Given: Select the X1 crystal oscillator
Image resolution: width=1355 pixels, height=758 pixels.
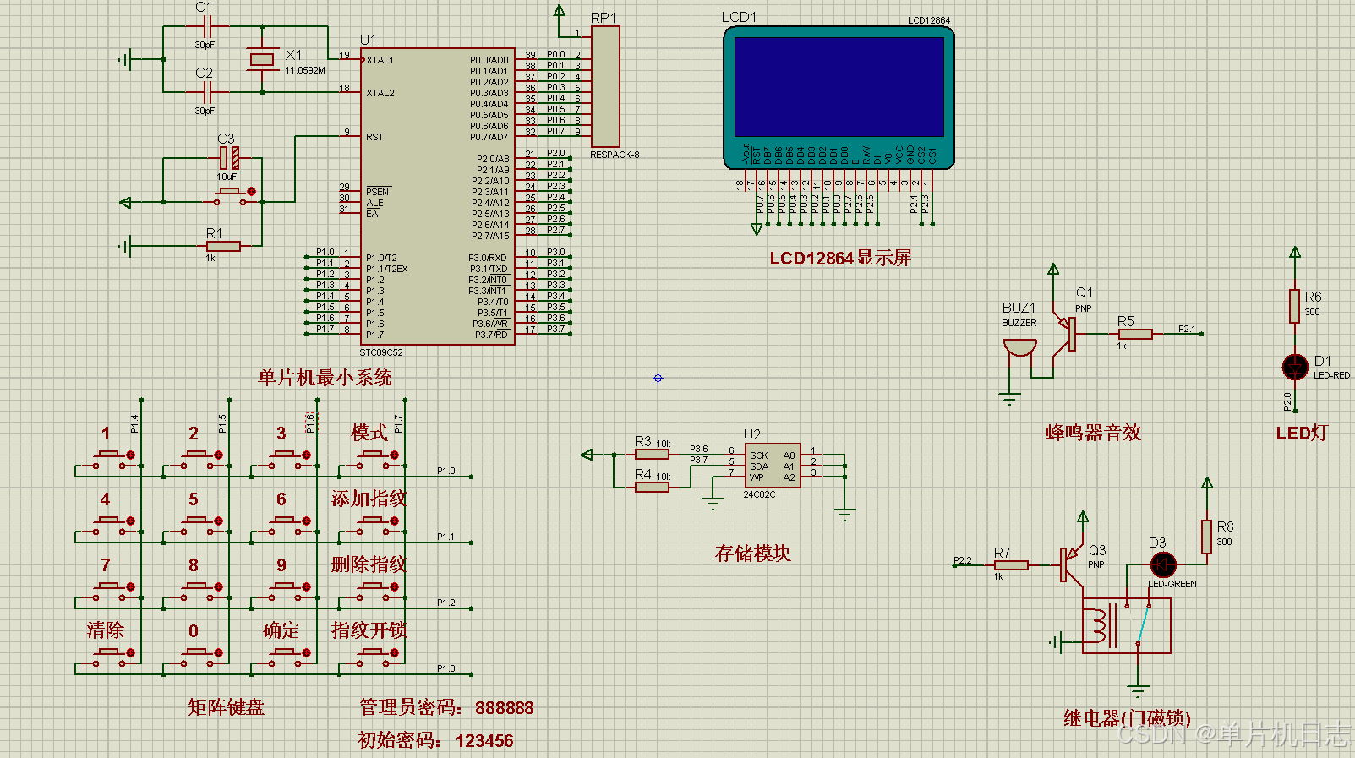Looking at the screenshot, I should point(263,59).
